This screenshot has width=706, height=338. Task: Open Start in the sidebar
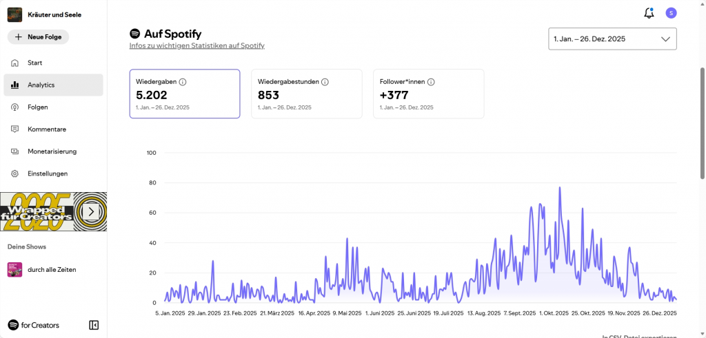(x=34, y=63)
